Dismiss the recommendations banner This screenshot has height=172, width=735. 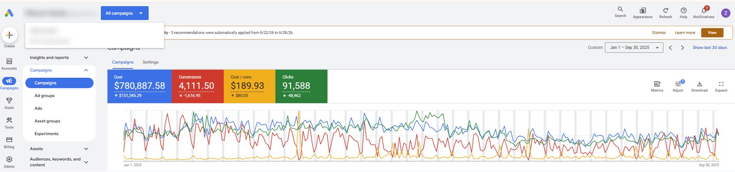[659, 33]
